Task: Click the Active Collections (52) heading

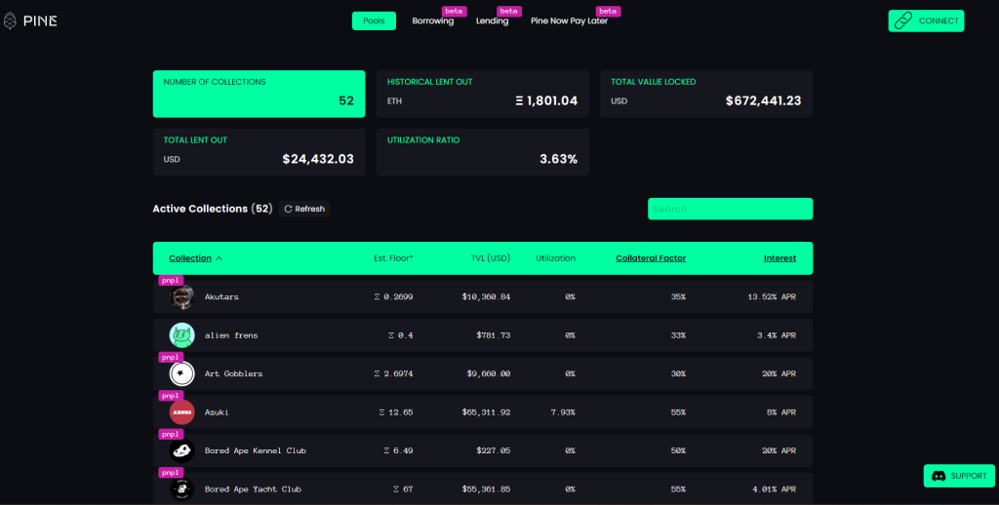Action: coord(212,209)
